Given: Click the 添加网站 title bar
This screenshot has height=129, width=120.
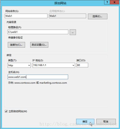Looking at the screenshot, I should [x=60, y=3].
